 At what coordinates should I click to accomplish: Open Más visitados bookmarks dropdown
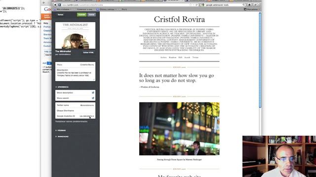pyautogui.click(x=63, y=9)
